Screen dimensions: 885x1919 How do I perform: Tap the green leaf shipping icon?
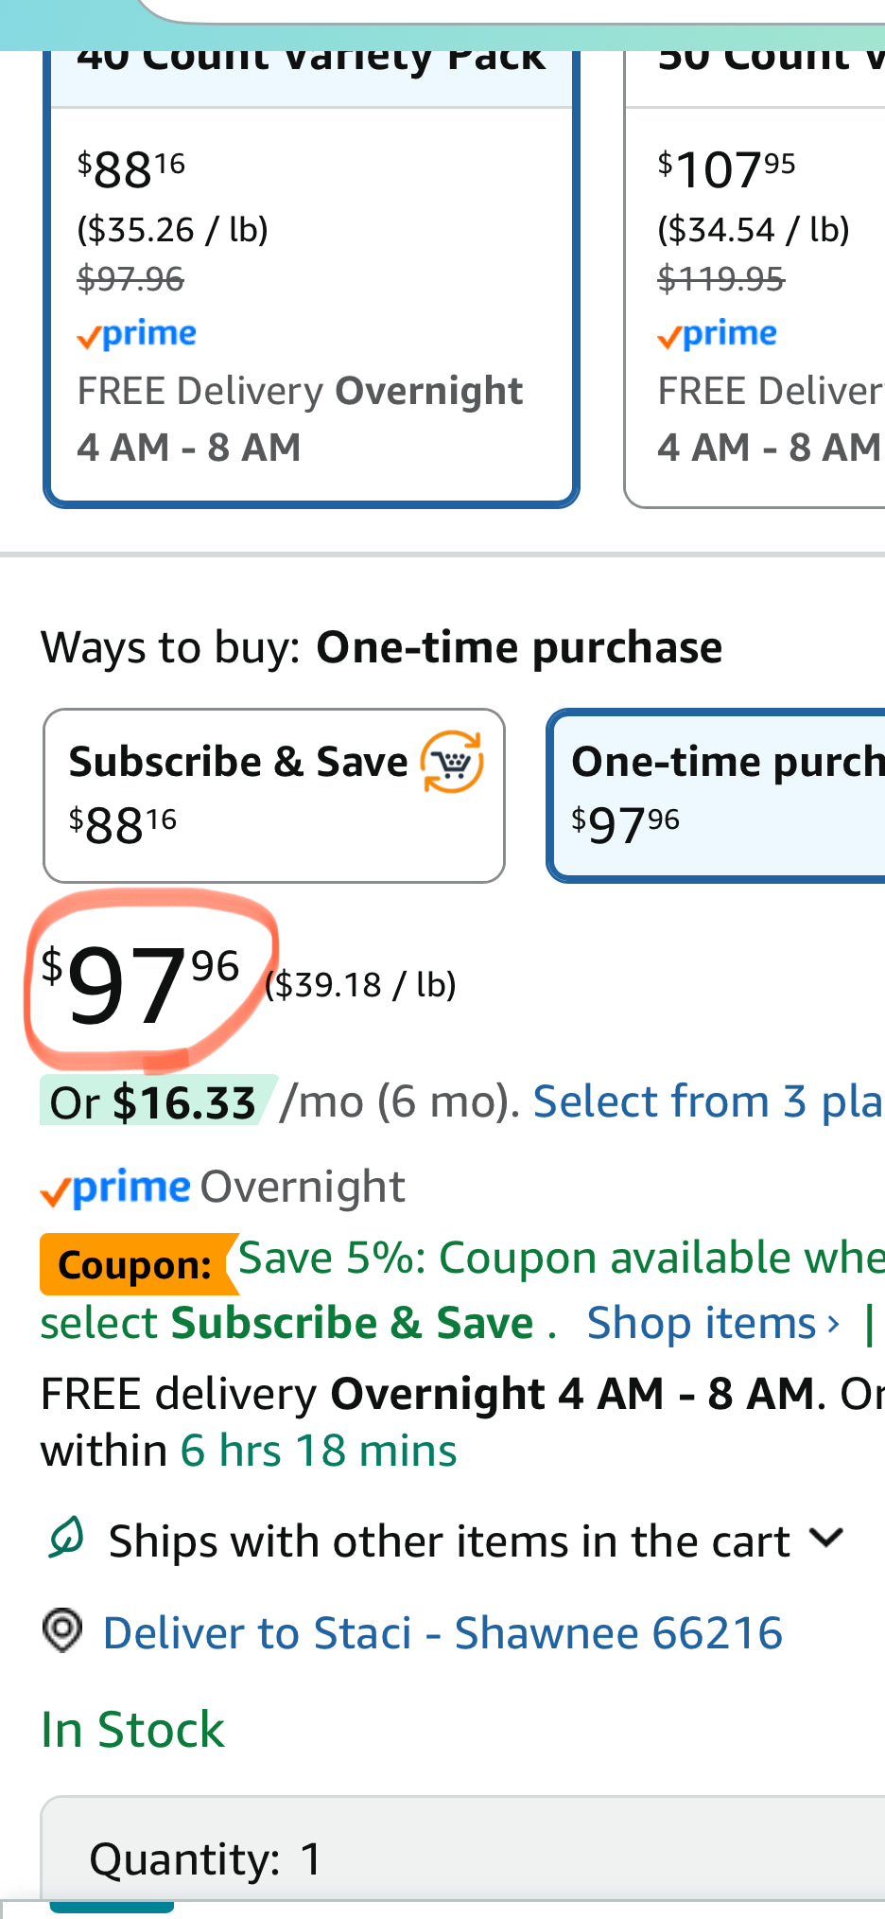coord(66,1538)
